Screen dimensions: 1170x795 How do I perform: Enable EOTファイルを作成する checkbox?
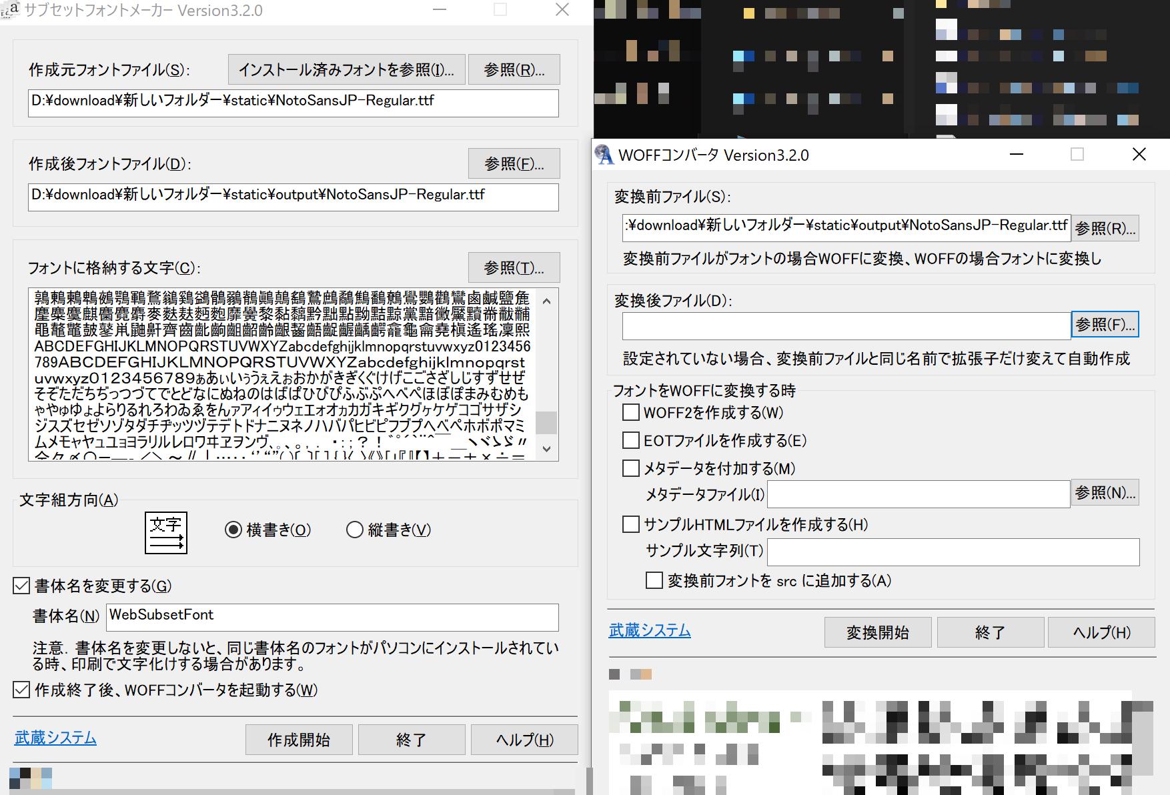(x=630, y=440)
